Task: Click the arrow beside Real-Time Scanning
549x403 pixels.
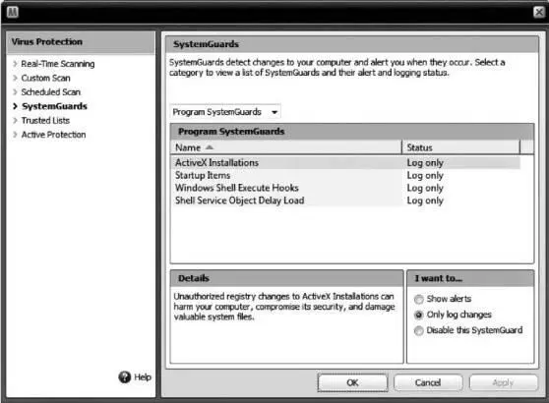Action: [x=15, y=64]
